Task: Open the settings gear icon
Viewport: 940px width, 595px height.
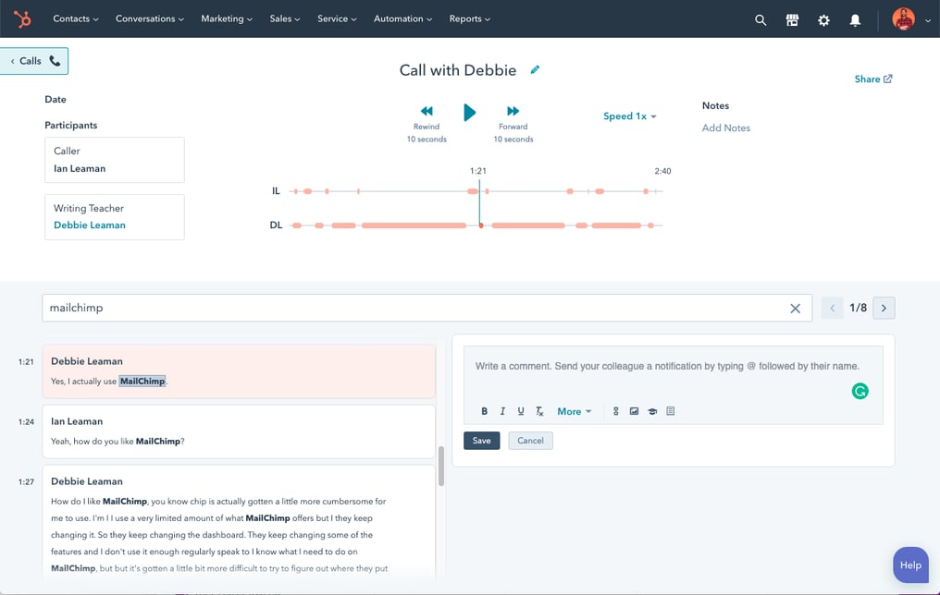Action: click(823, 19)
